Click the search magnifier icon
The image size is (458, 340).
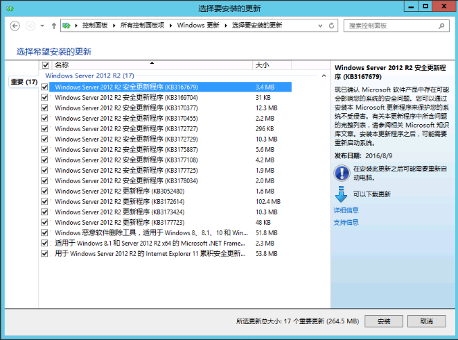click(x=441, y=26)
